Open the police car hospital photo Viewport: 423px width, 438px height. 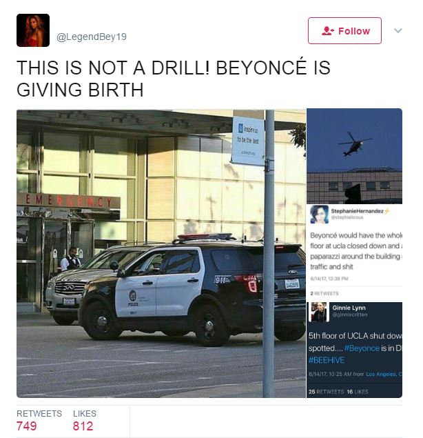(x=161, y=253)
